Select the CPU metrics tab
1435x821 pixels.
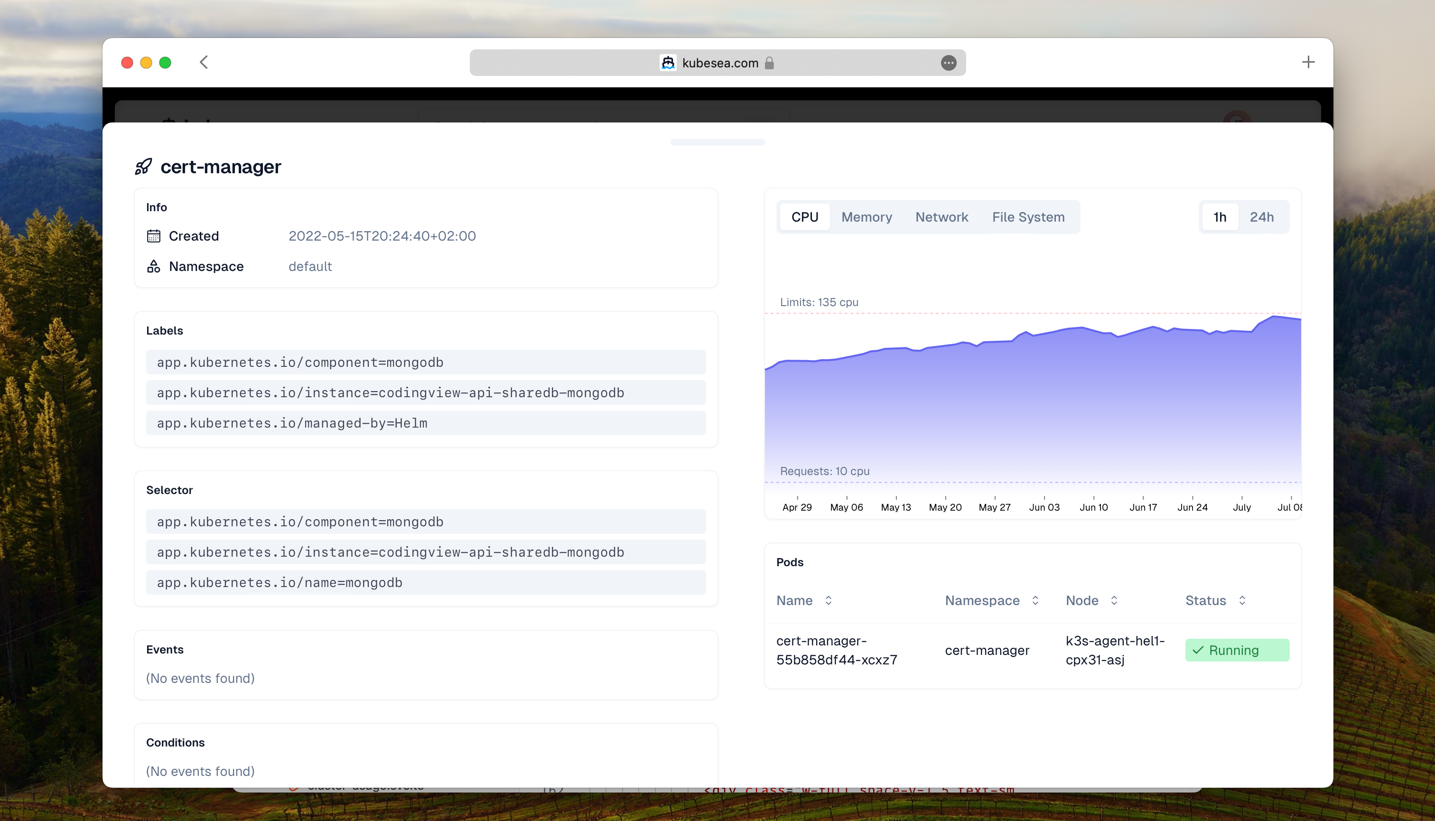click(x=805, y=217)
